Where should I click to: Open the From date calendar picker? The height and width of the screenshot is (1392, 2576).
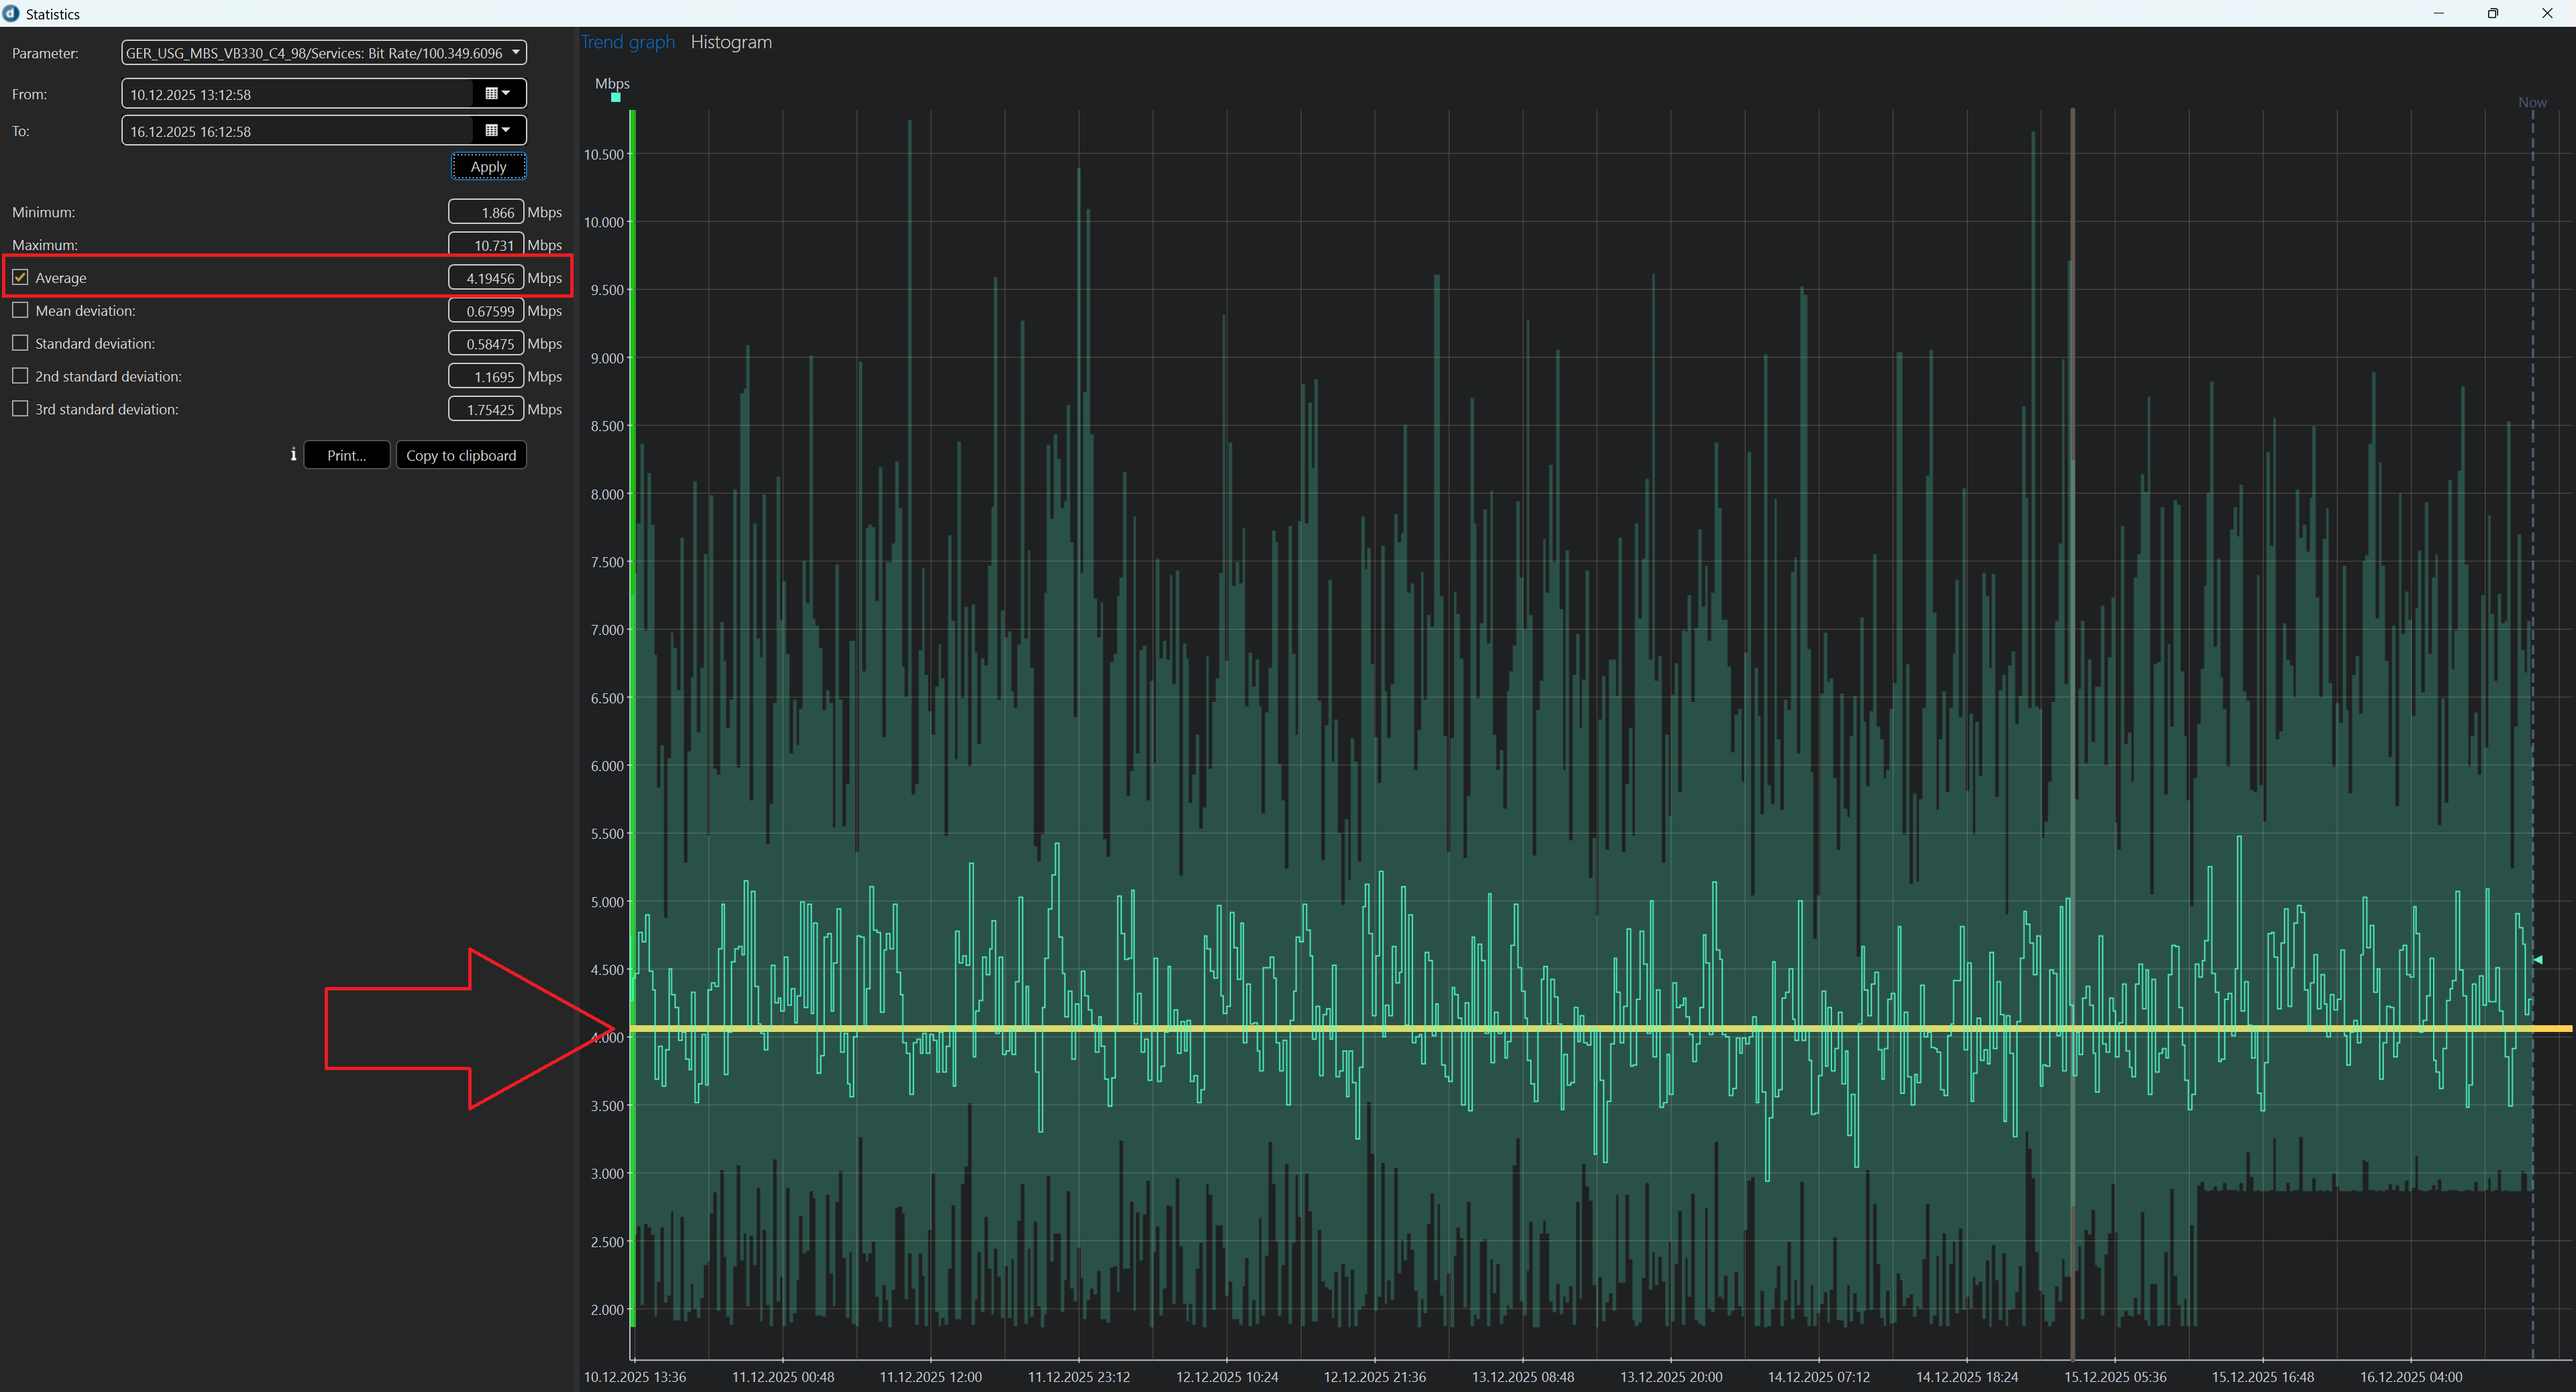coord(497,94)
